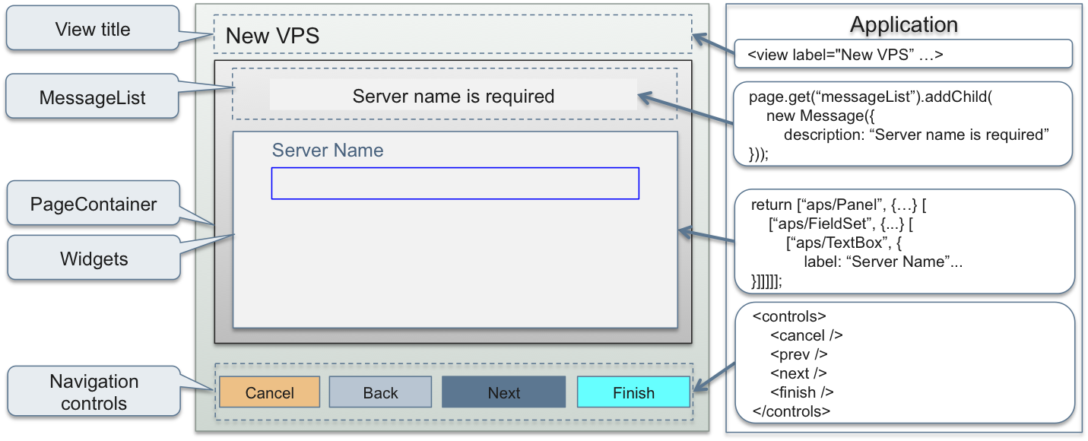Select the 'Widgets' callout label
Viewport: 1088px width, 441px height.
pos(94,259)
